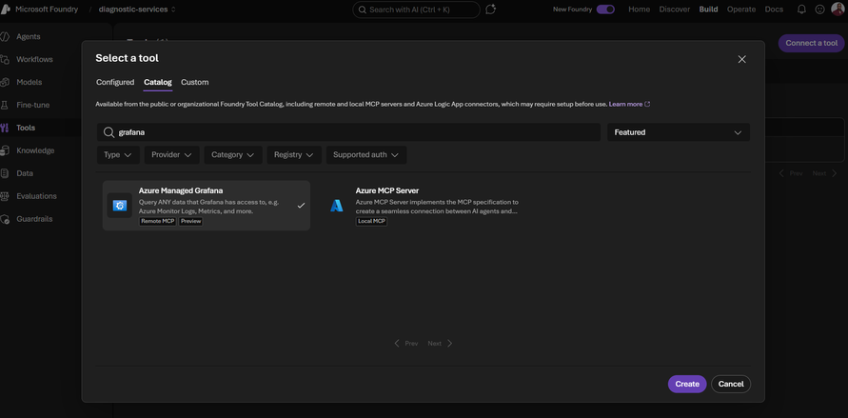Click the Learn more external link icon
This screenshot has width=848, height=418.
tap(647, 105)
